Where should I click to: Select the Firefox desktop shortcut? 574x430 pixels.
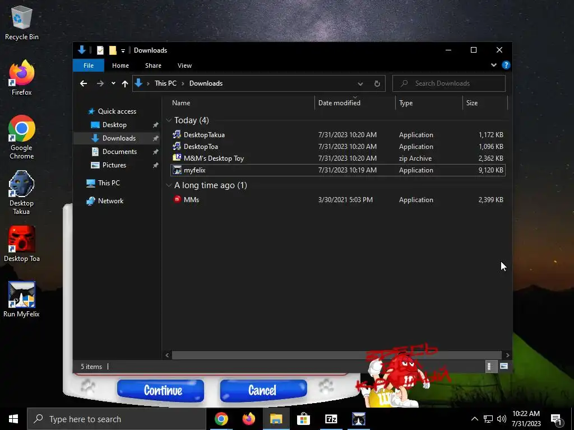[22, 78]
